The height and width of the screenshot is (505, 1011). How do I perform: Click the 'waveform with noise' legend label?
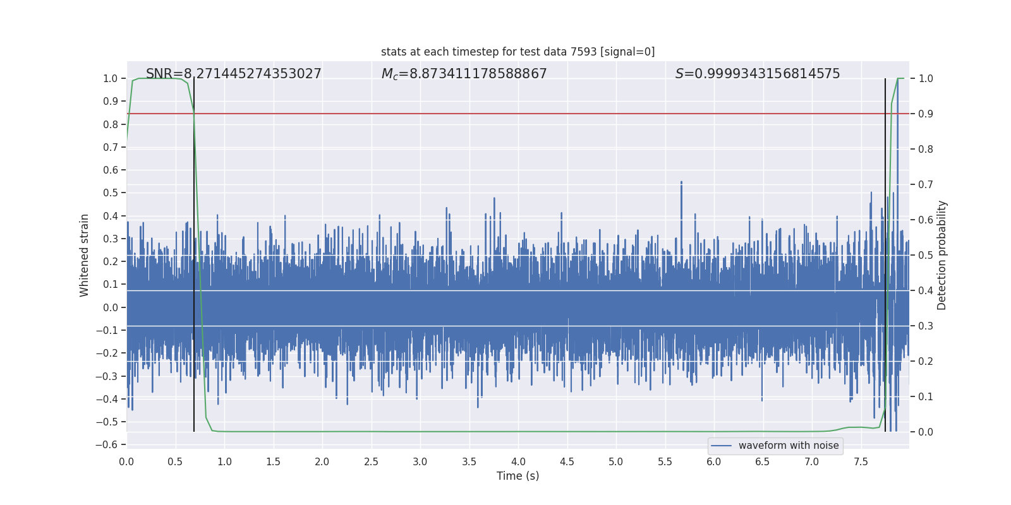tap(789, 446)
